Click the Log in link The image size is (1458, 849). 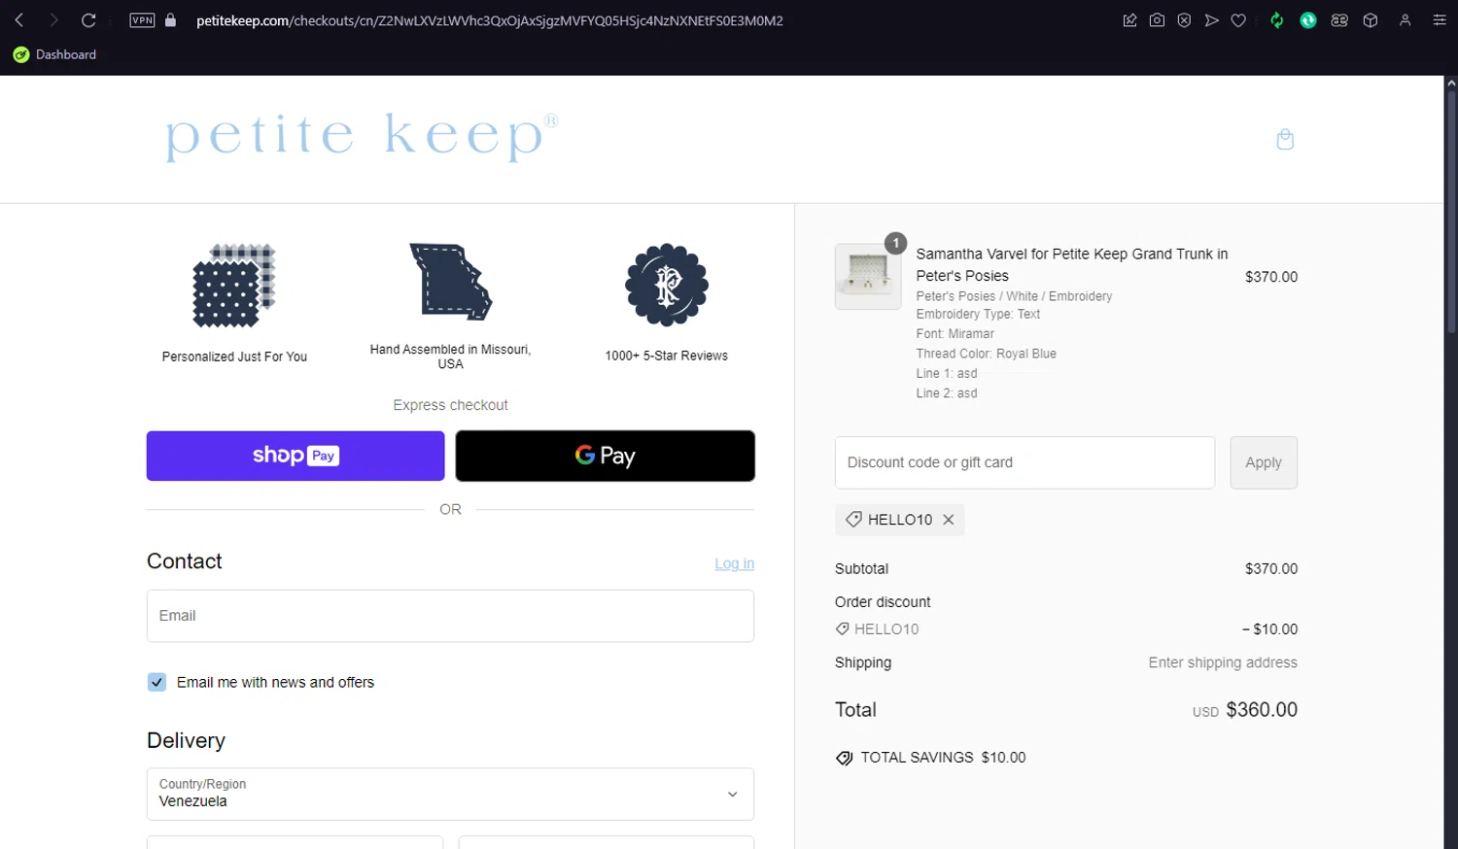734,563
